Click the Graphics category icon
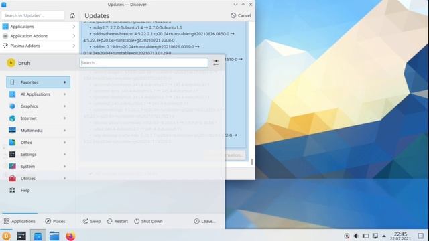This screenshot has width=429, height=241. (x=12, y=106)
